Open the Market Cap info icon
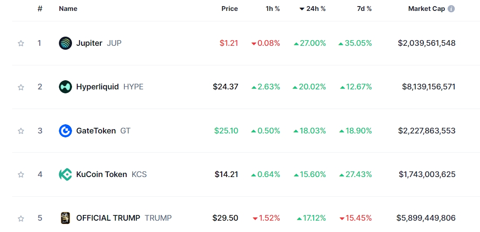Screen dimensions: 480x232 tap(451, 9)
